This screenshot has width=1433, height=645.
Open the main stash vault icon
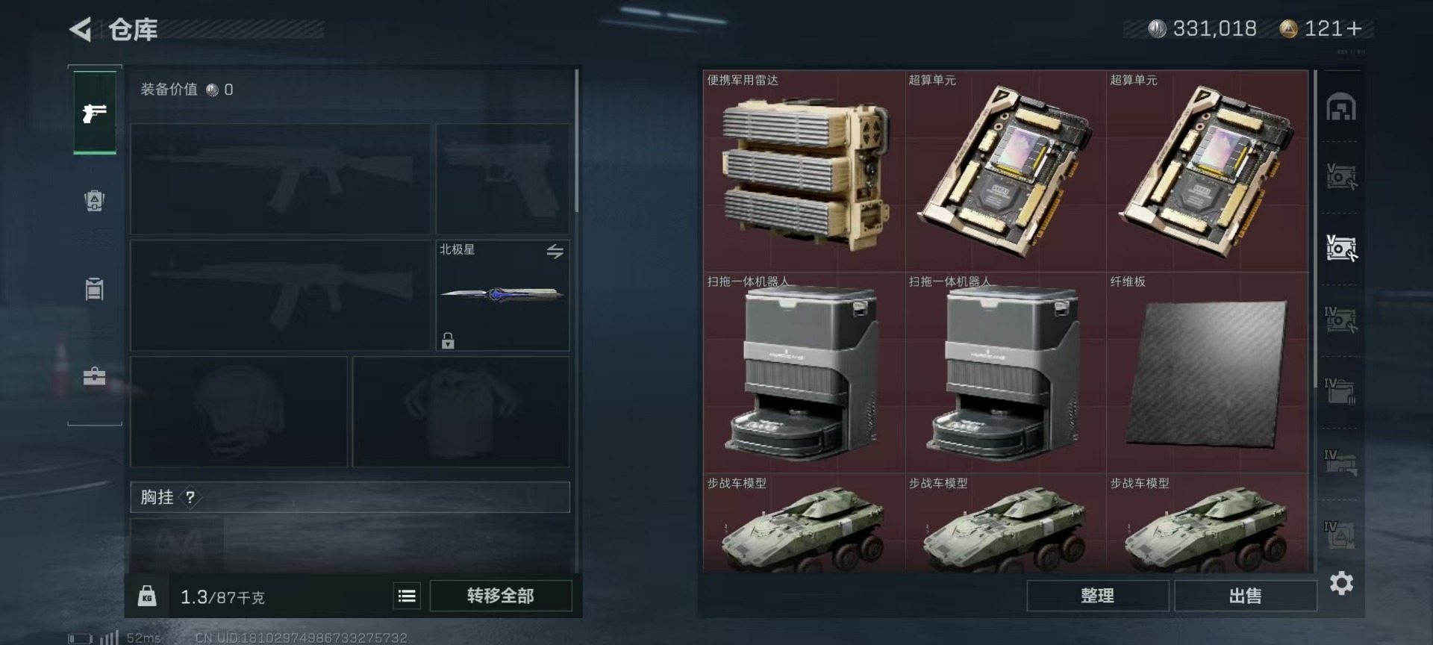click(1341, 107)
